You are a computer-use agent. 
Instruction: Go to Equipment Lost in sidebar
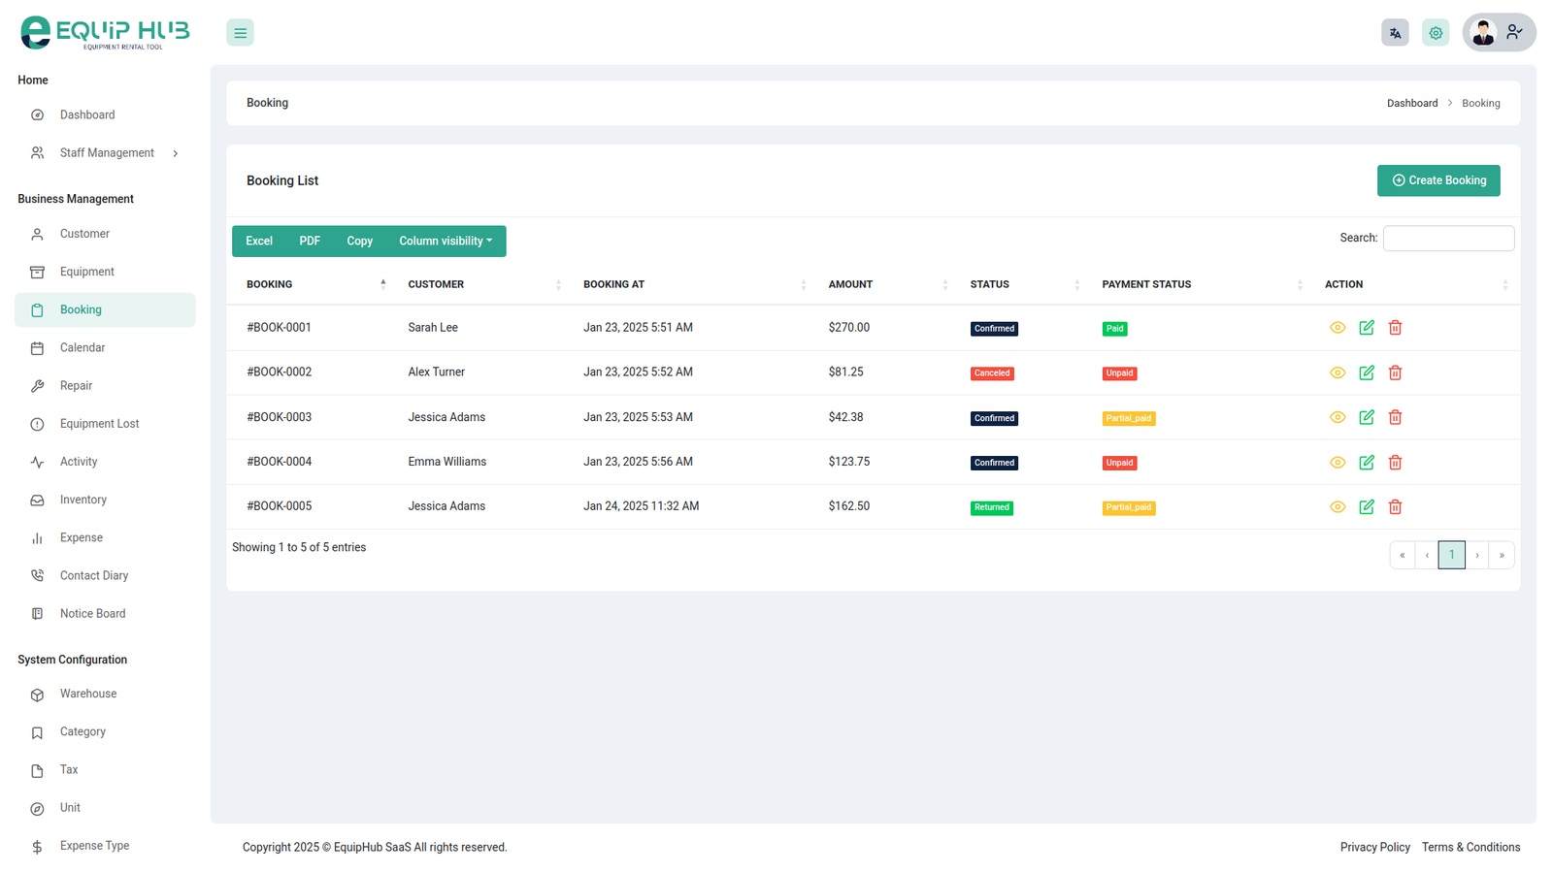point(99,424)
